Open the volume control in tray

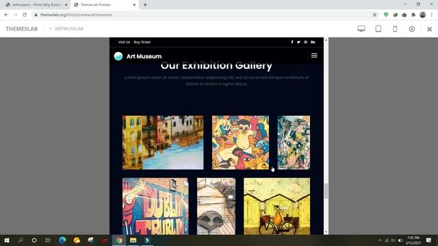click(394, 240)
